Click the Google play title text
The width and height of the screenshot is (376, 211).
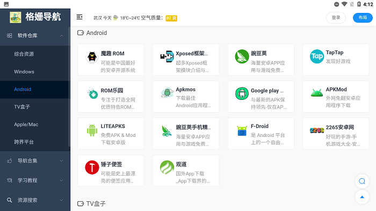[267, 91]
